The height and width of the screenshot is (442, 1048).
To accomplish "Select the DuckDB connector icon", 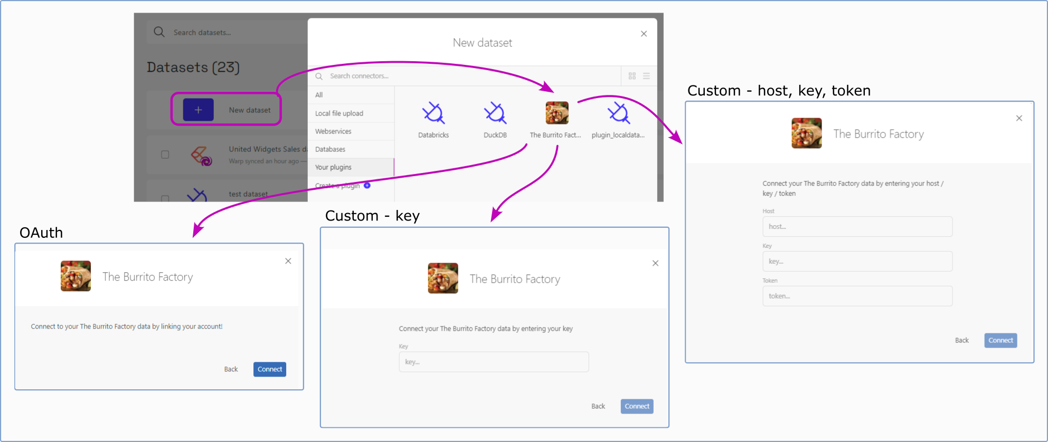I will 495,113.
